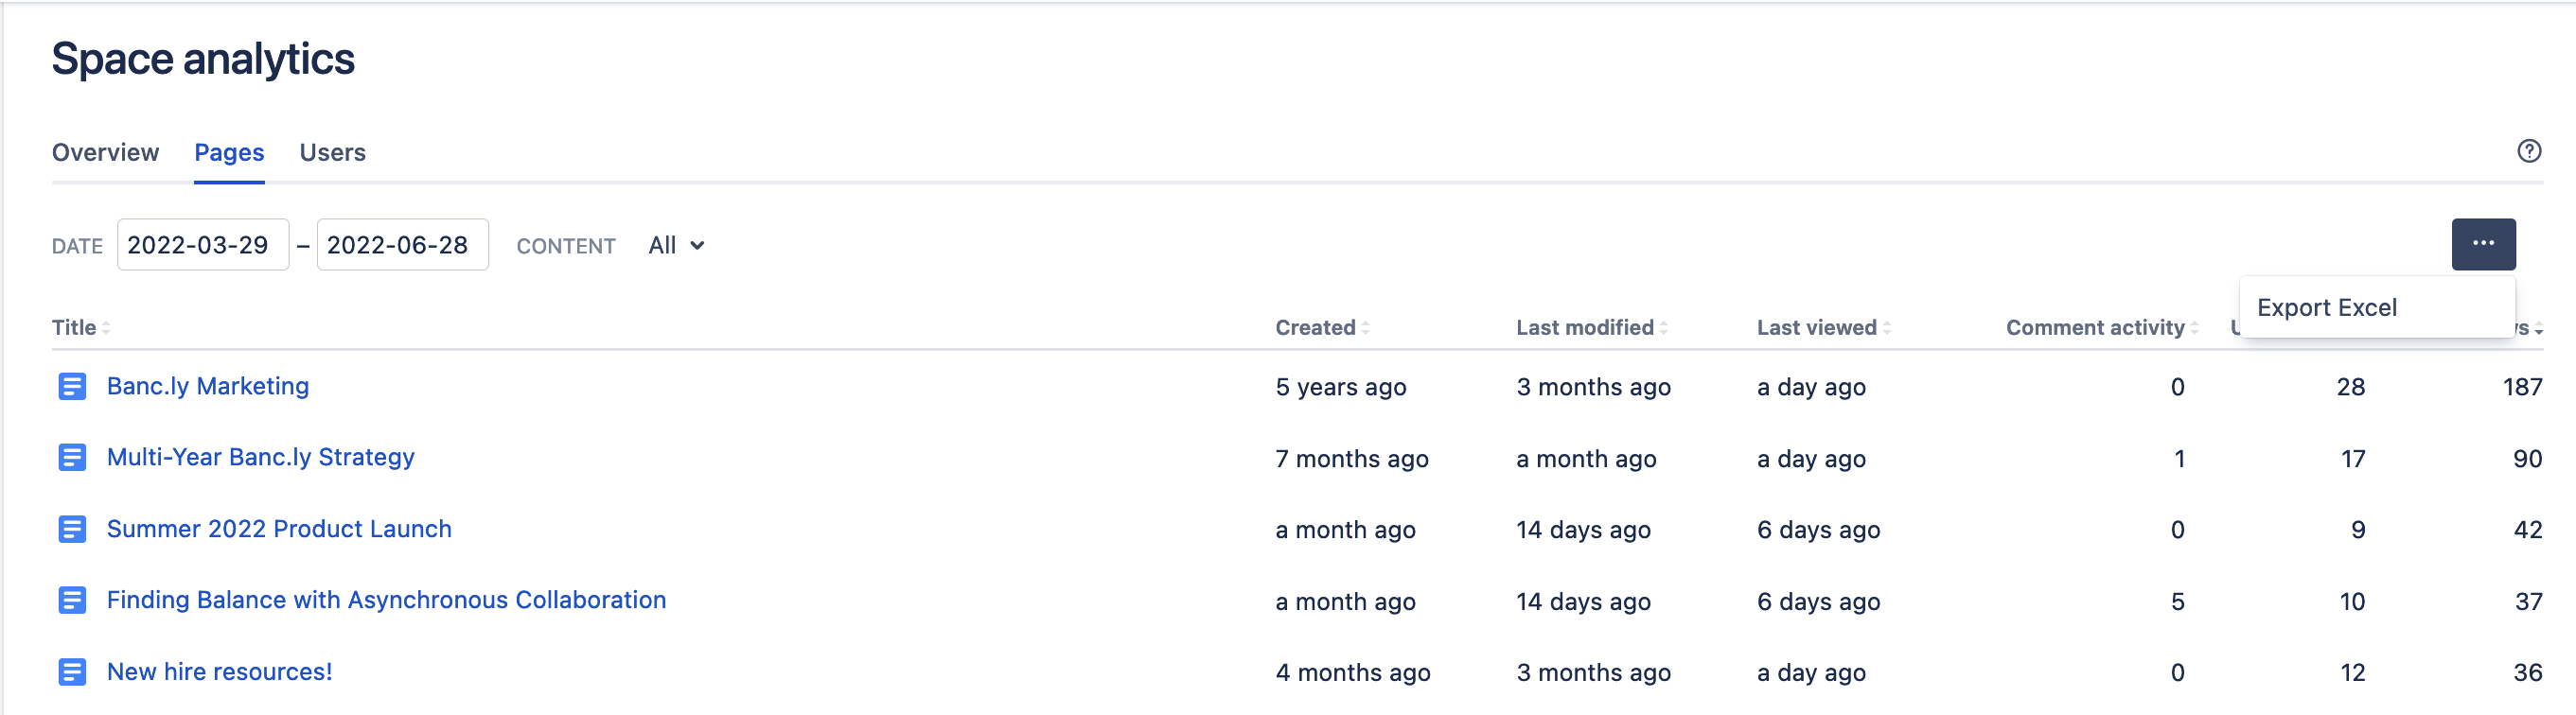Screen dimensions: 2576x715
Task: Click the document icon next to Multi-Year Banc.ly Strategy
Action: 71,458
